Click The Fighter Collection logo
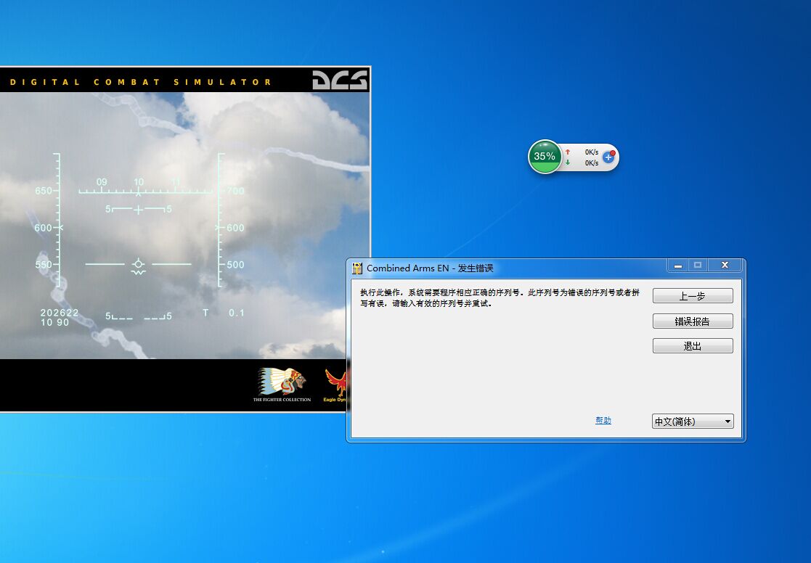The image size is (811, 563). click(282, 384)
